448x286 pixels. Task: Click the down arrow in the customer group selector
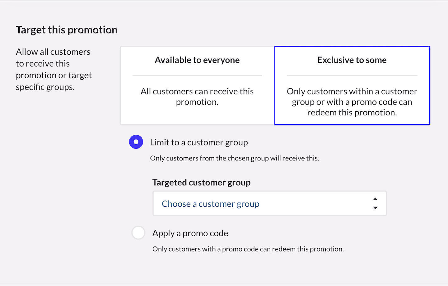375,208
